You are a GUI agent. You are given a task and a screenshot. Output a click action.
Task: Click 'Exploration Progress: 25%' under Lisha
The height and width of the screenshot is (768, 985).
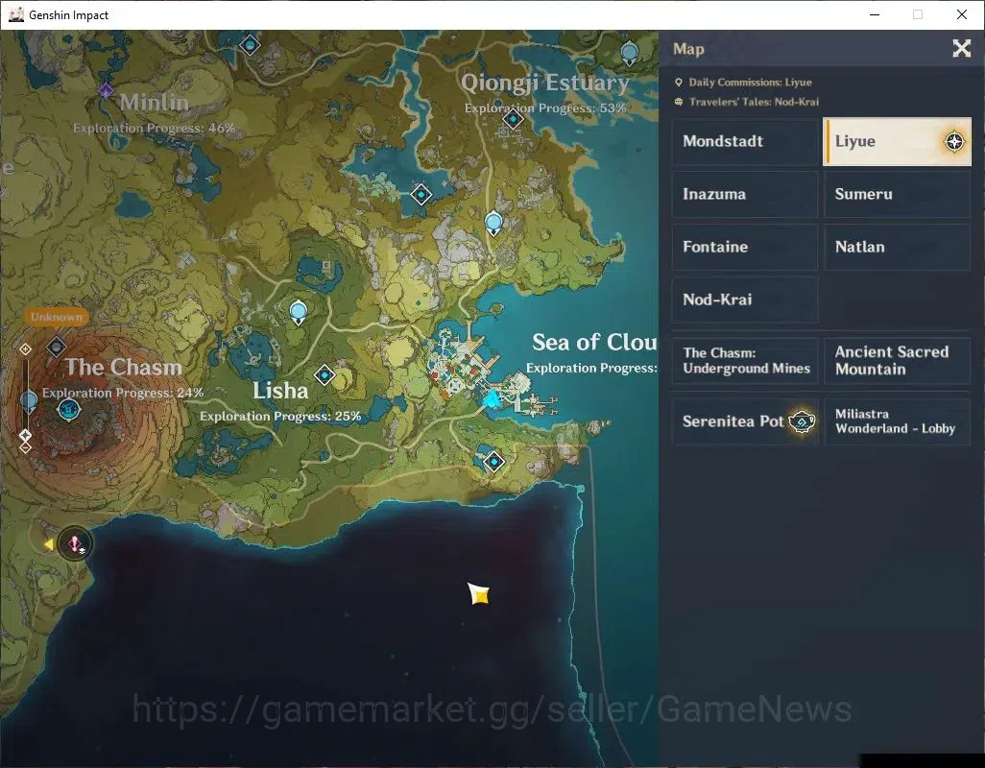pos(280,417)
